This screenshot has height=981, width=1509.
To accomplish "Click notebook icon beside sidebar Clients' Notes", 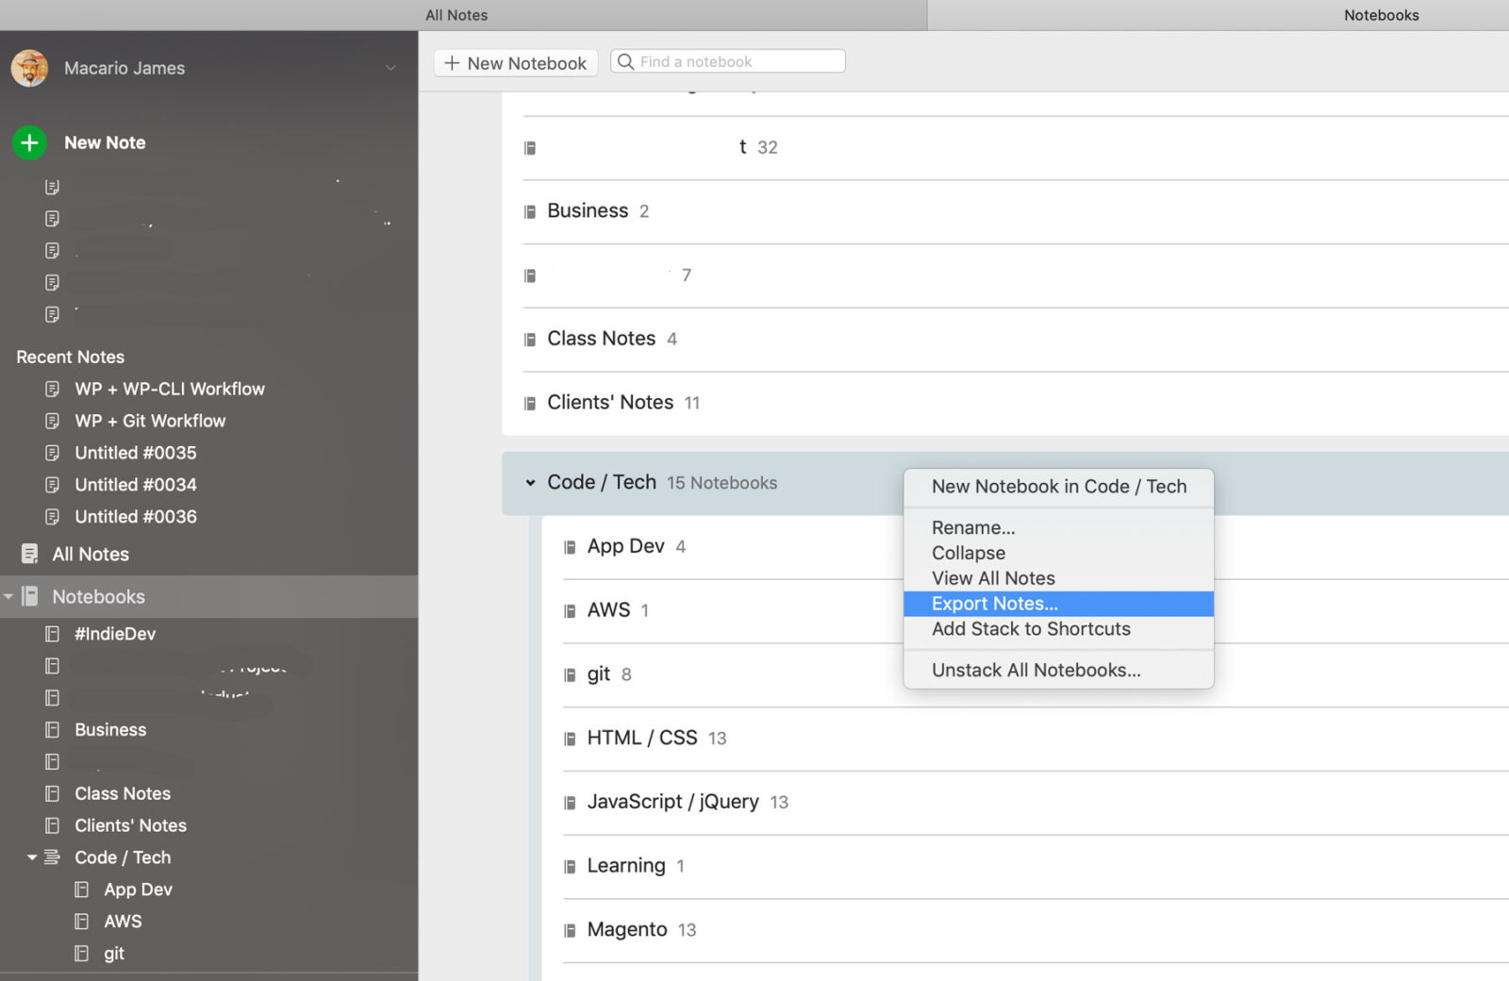I will (53, 826).
